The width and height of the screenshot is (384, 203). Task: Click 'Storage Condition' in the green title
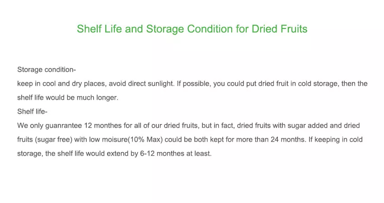click(x=189, y=29)
